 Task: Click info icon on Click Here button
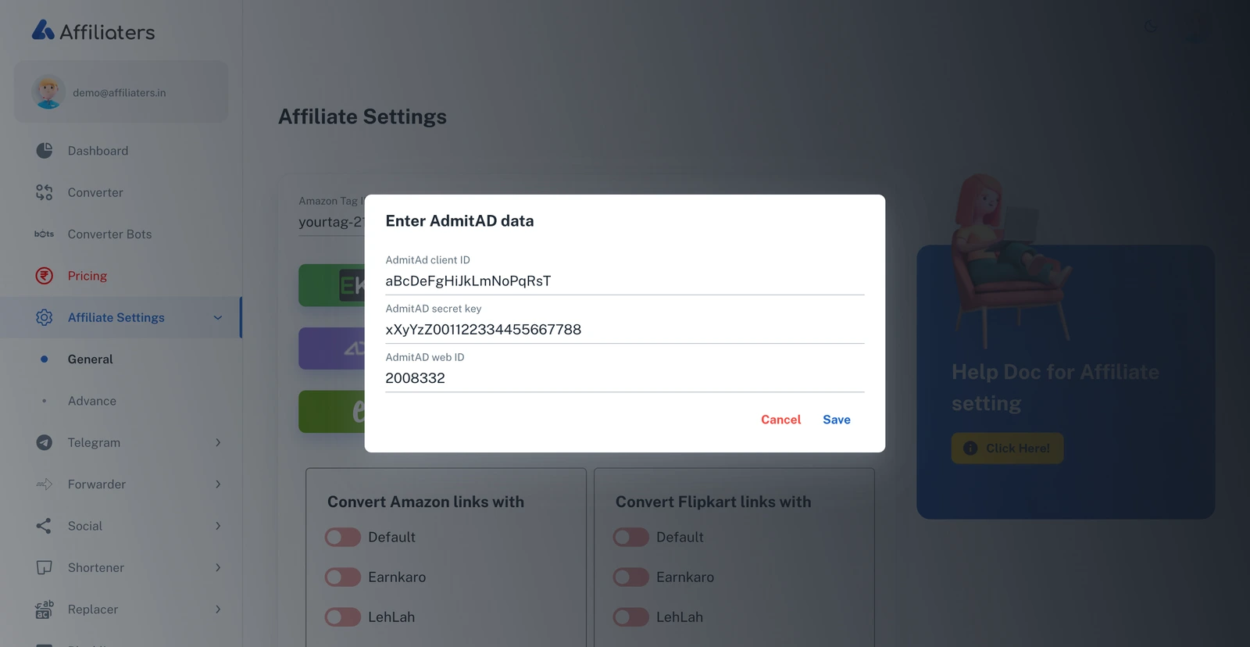tap(970, 448)
